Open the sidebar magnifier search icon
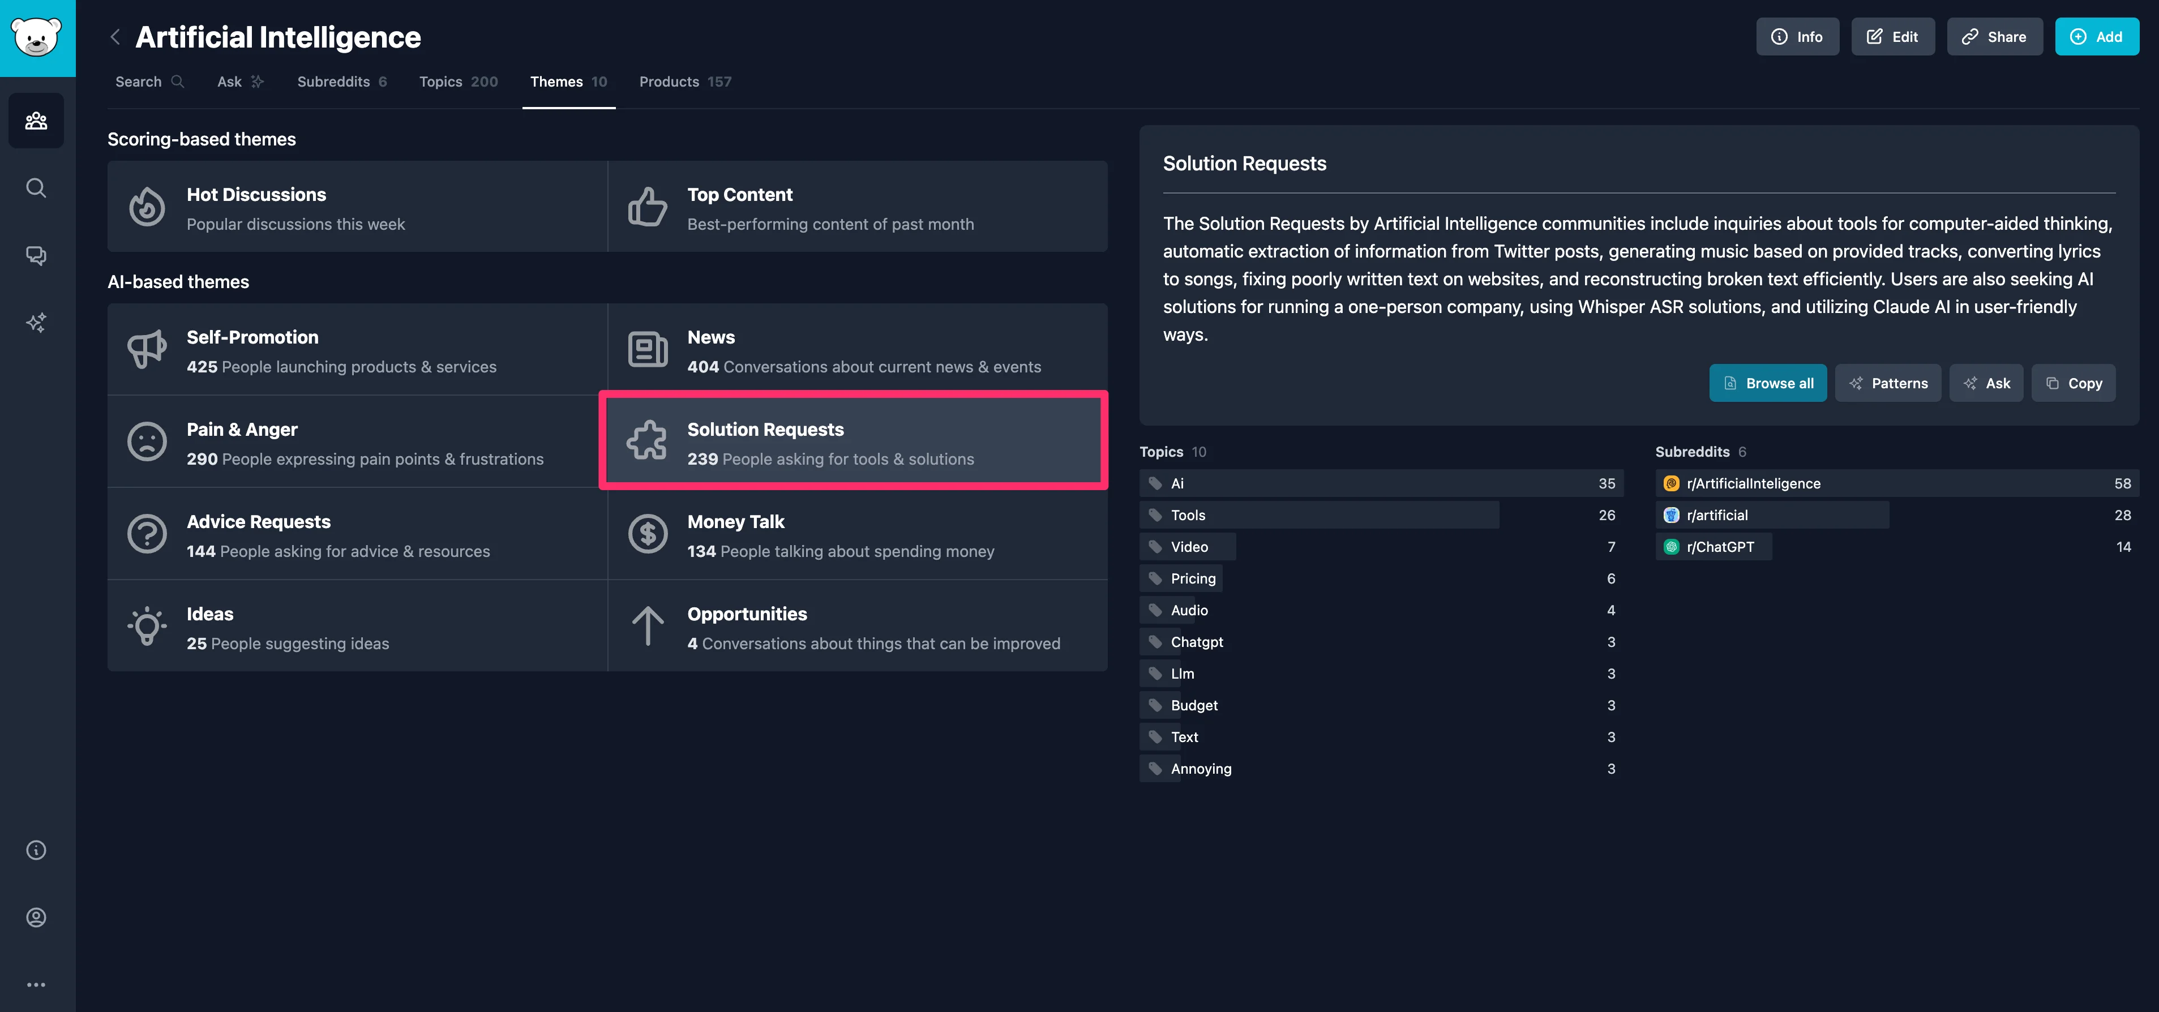This screenshot has height=1012, width=2159. tap(36, 188)
